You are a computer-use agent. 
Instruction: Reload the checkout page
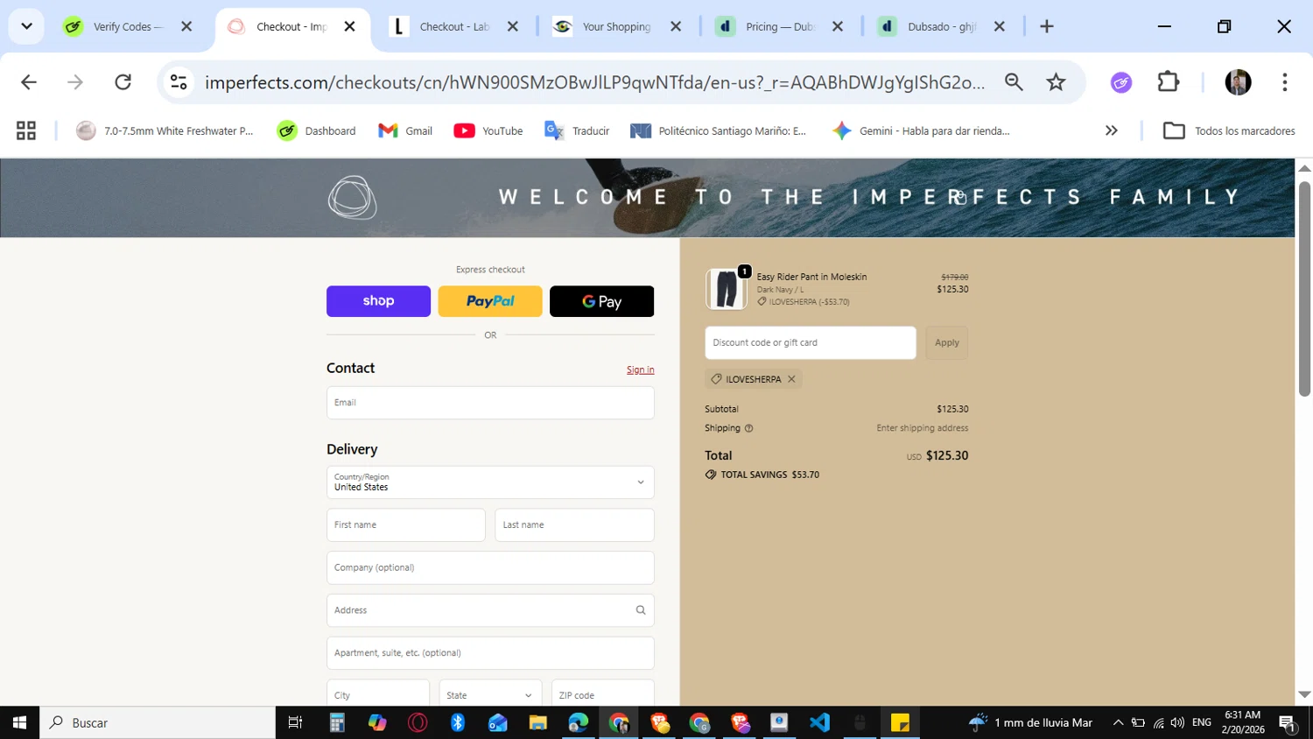pos(123,82)
